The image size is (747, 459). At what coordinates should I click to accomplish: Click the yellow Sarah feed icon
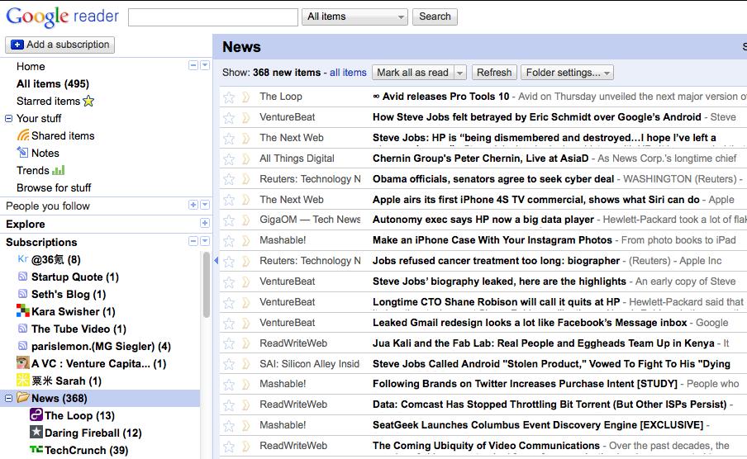pos(23,380)
